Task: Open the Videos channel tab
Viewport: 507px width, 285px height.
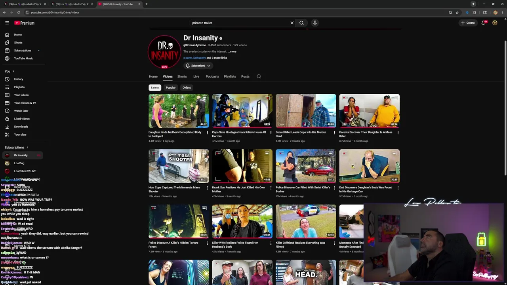Action: pos(168,76)
